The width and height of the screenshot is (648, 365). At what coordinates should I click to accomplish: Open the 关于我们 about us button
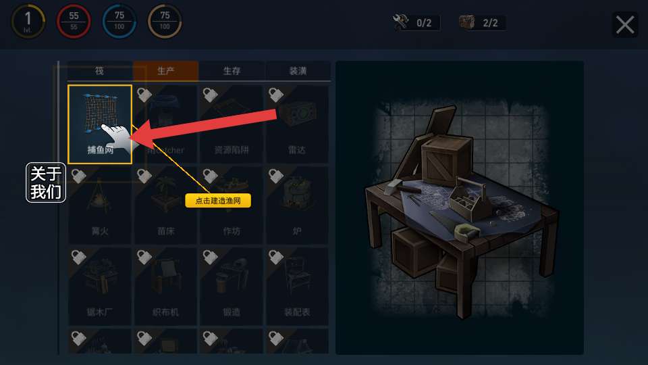pos(46,182)
